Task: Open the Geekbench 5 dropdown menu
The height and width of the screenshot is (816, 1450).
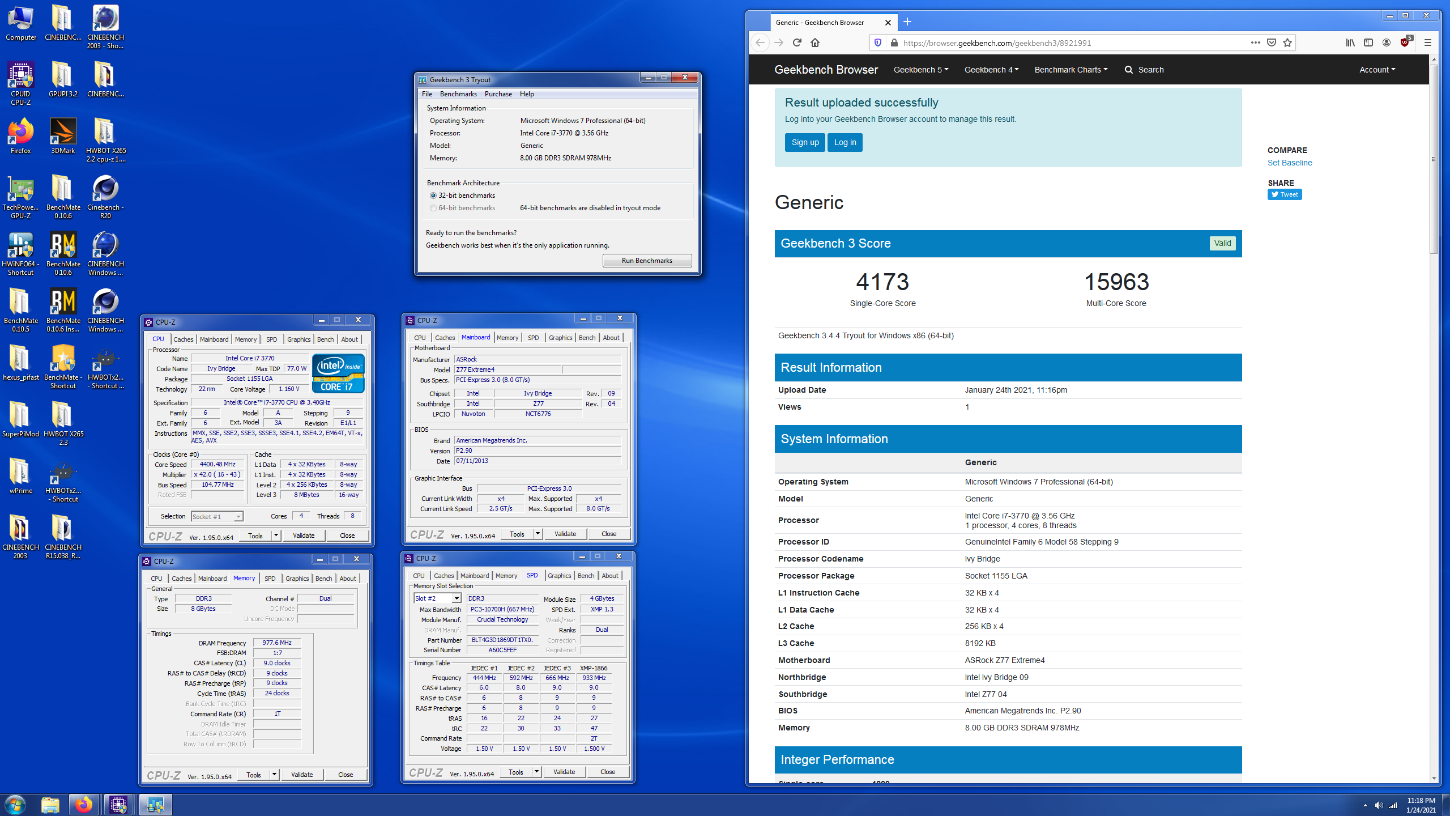Action: (x=920, y=70)
